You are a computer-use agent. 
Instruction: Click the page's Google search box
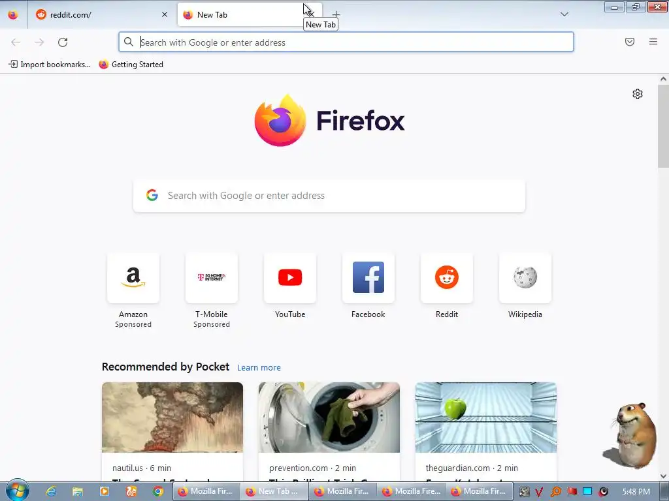point(329,196)
